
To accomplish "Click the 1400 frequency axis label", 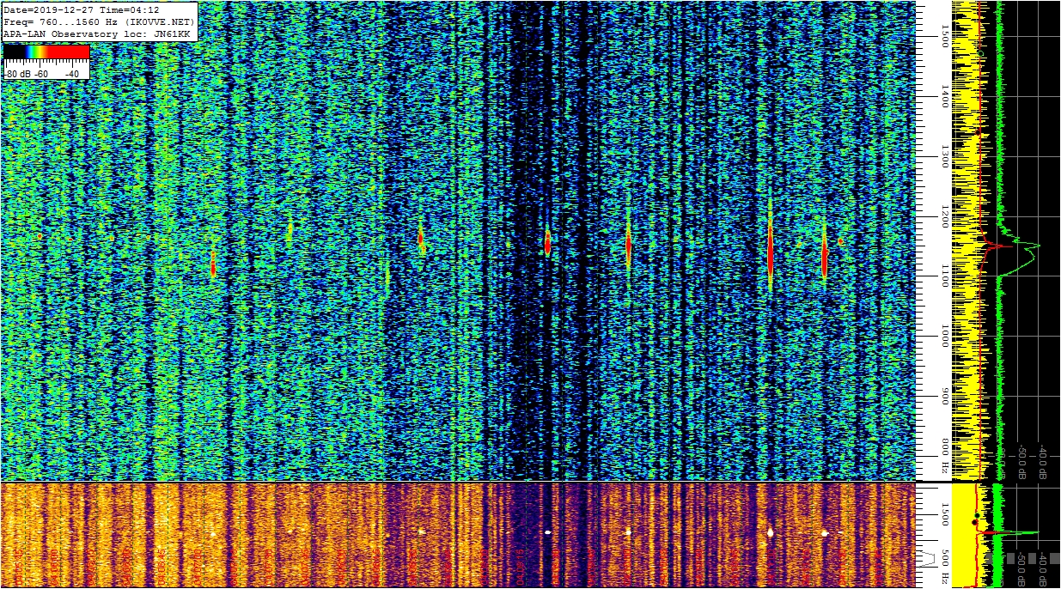I will click(944, 96).
